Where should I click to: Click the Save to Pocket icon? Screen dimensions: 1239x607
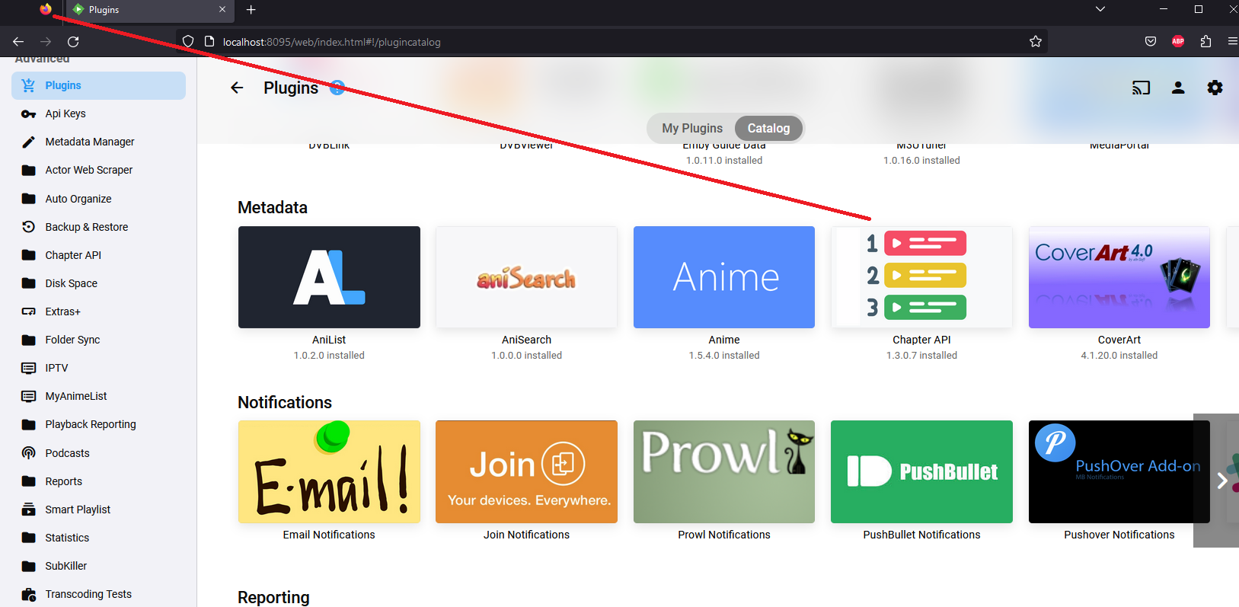tap(1151, 42)
